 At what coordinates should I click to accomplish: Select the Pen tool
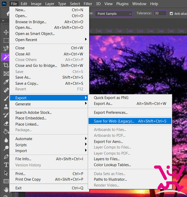[6, 156]
